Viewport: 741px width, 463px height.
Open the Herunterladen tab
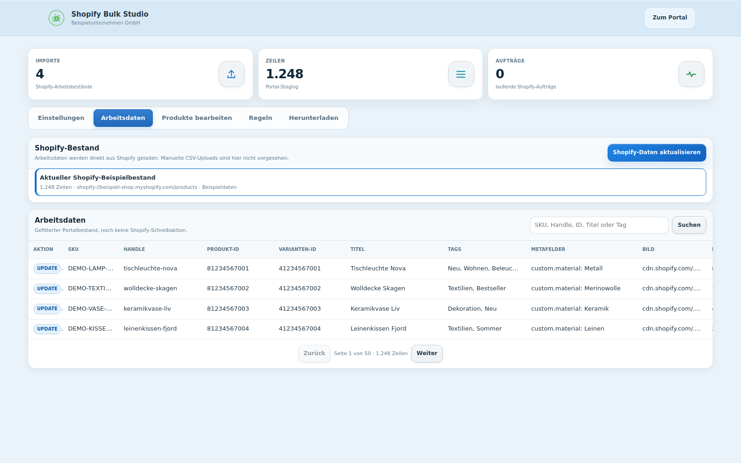click(314, 118)
